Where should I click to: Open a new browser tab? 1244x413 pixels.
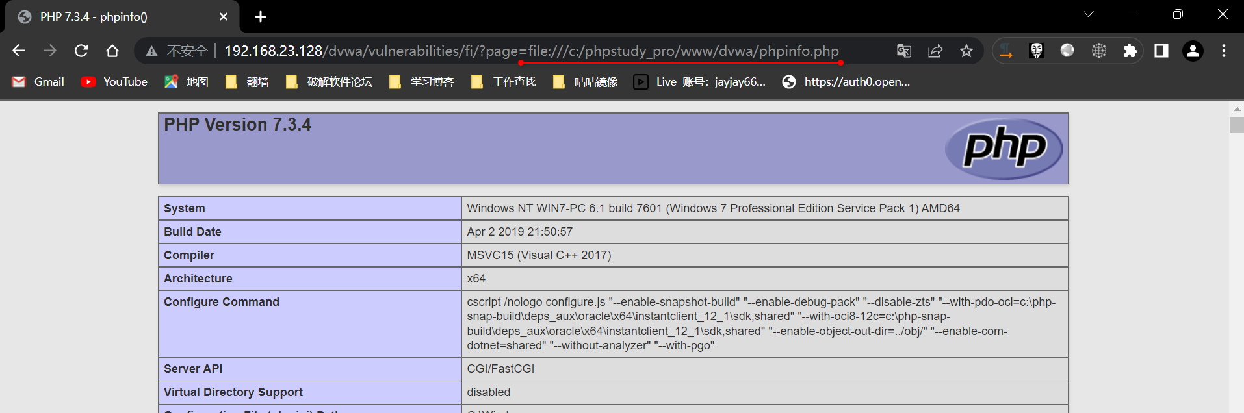(x=261, y=17)
